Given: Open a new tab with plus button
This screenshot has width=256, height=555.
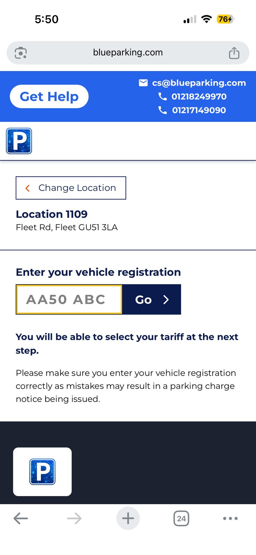Looking at the screenshot, I should (x=128, y=519).
